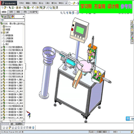Select the 前视基准面 (Front Plane) item
Screen dimensions: 134x134
point(9,35)
